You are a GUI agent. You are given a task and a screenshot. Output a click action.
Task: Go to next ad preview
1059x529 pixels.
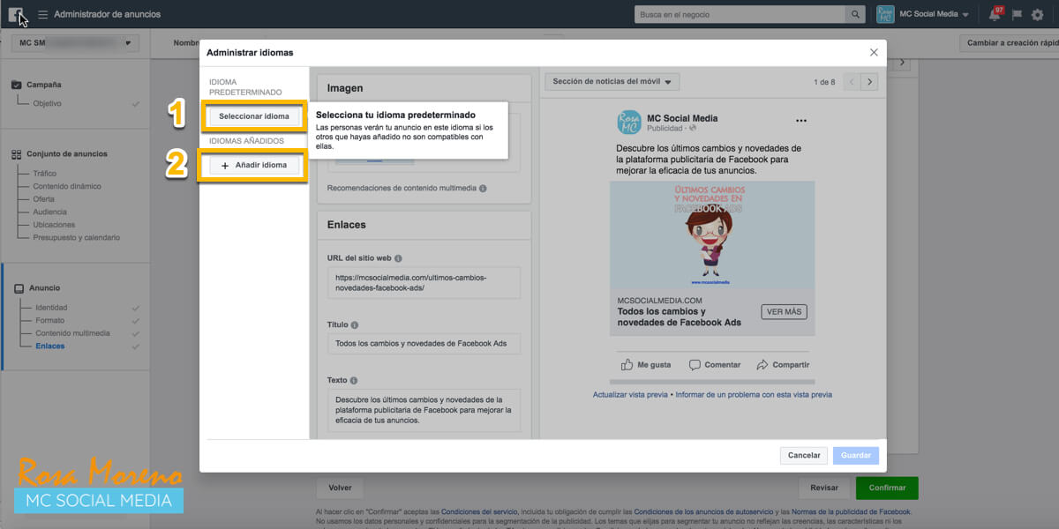point(869,82)
